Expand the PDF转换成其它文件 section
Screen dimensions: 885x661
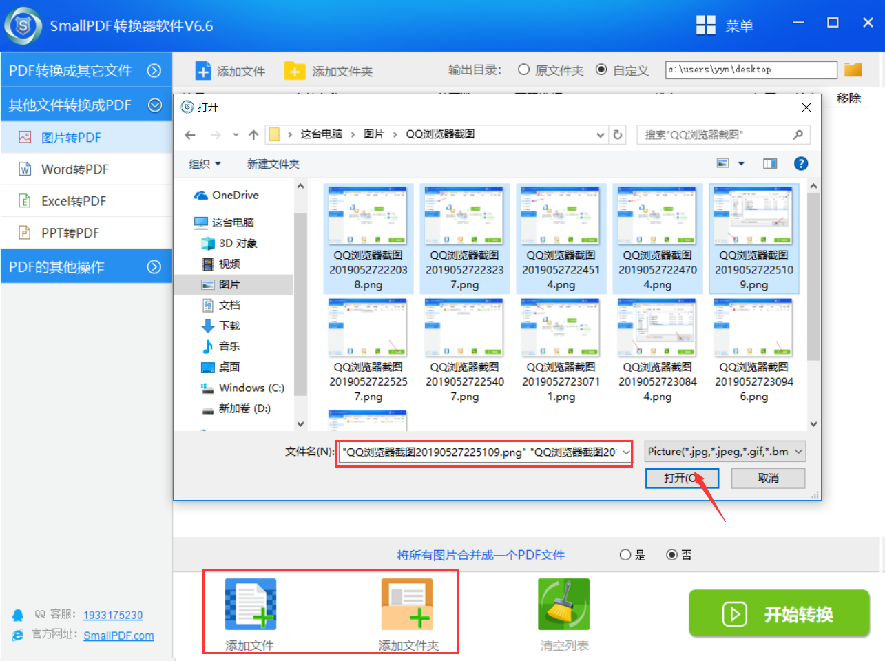86,70
